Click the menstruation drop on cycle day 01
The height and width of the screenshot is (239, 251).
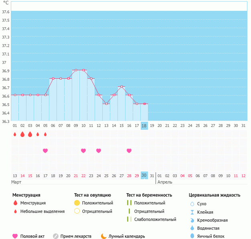coord(15,134)
